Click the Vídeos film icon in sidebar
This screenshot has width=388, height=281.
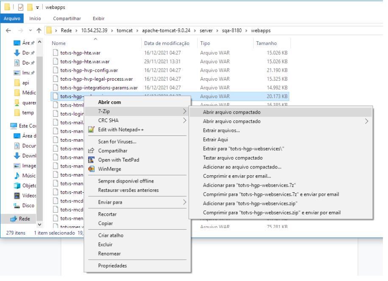tap(17, 196)
